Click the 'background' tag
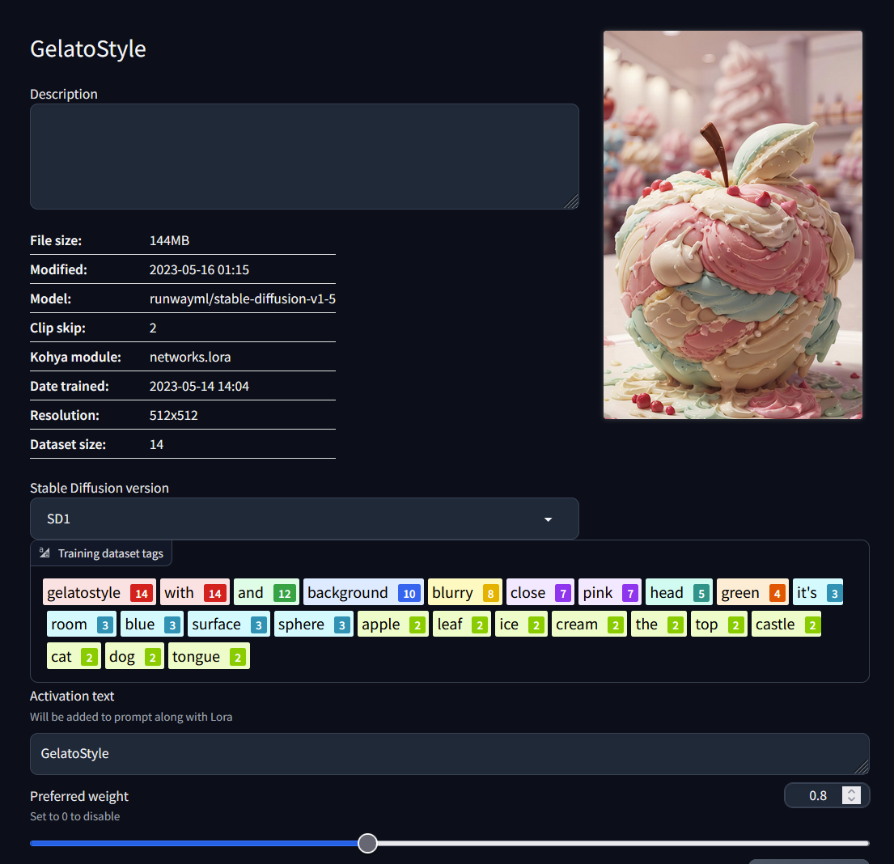The image size is (894, 864). point(363,591)
